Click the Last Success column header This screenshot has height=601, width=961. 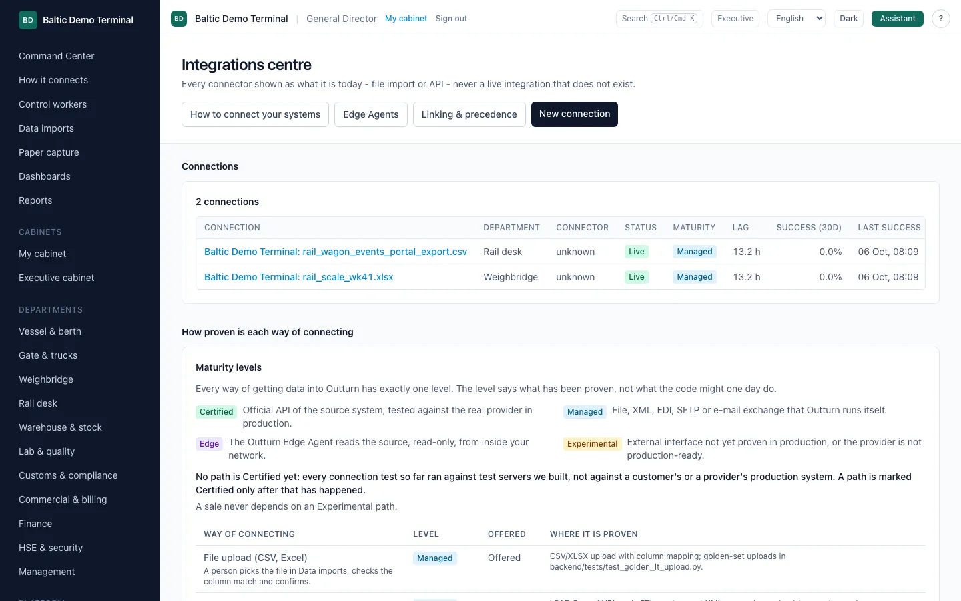click(x=889, y=228)
